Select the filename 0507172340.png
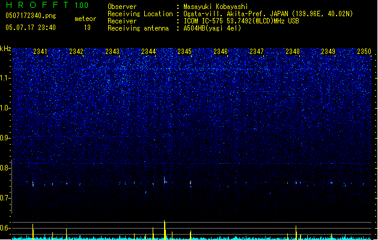The height and width of the screenshot is (240, 378). (31, 16)
